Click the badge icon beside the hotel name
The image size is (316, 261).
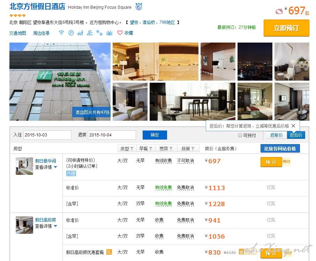coord(139,7)
